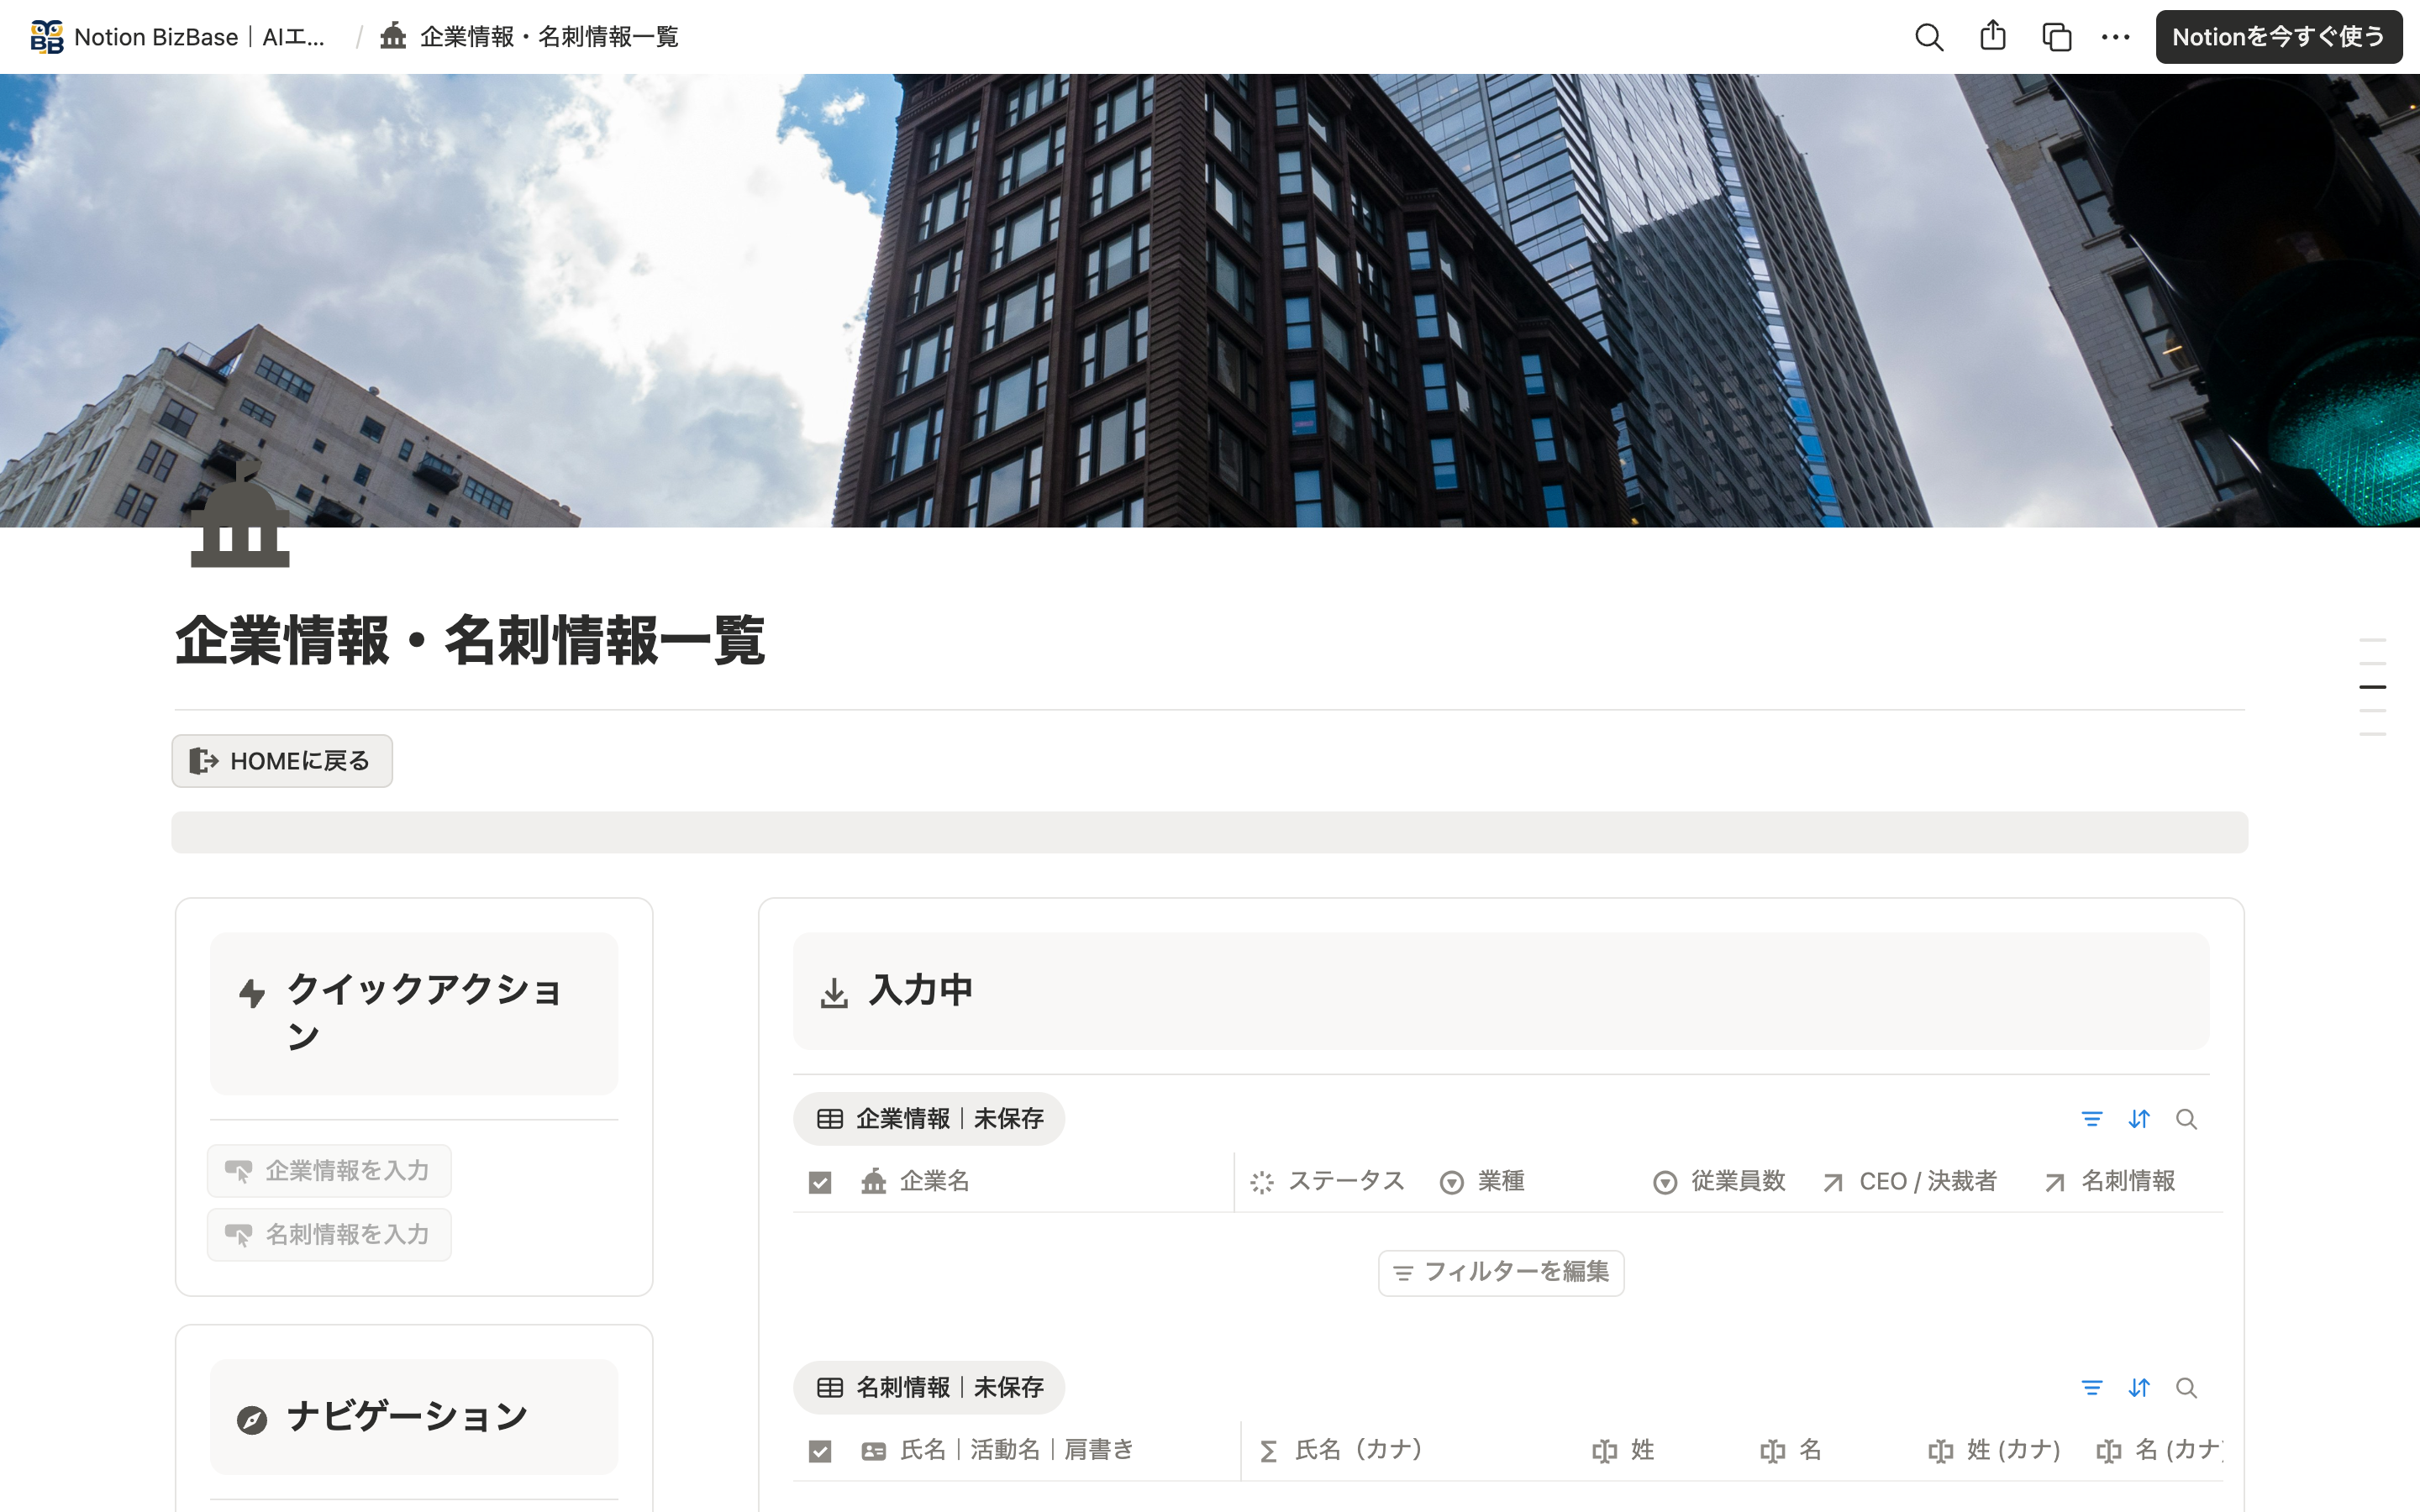Click the 名刺情報を入力 button

point(329,1235)
